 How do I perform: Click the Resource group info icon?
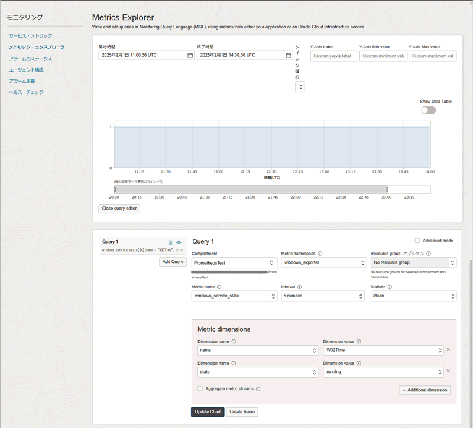tap(429, 254)
